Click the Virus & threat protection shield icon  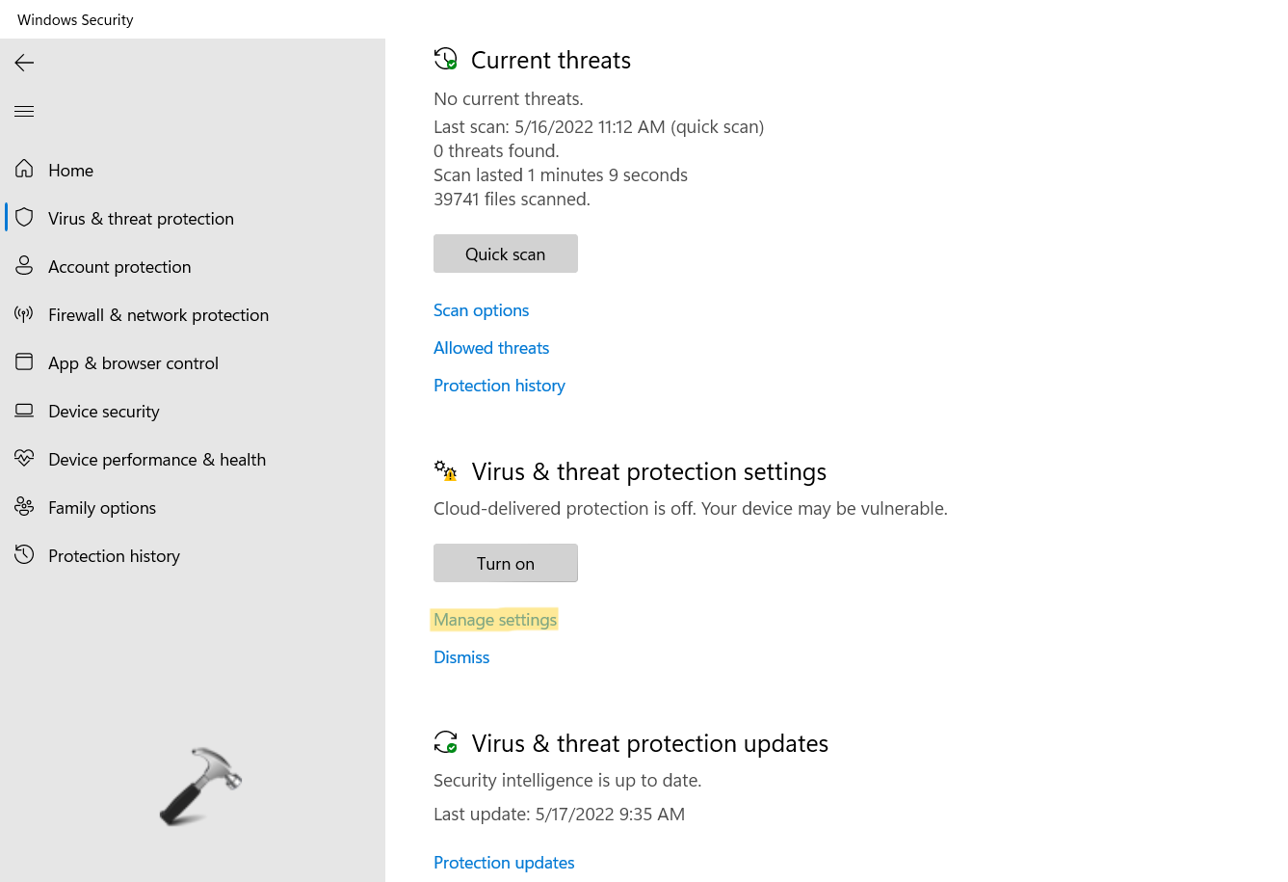coord(24,218)
